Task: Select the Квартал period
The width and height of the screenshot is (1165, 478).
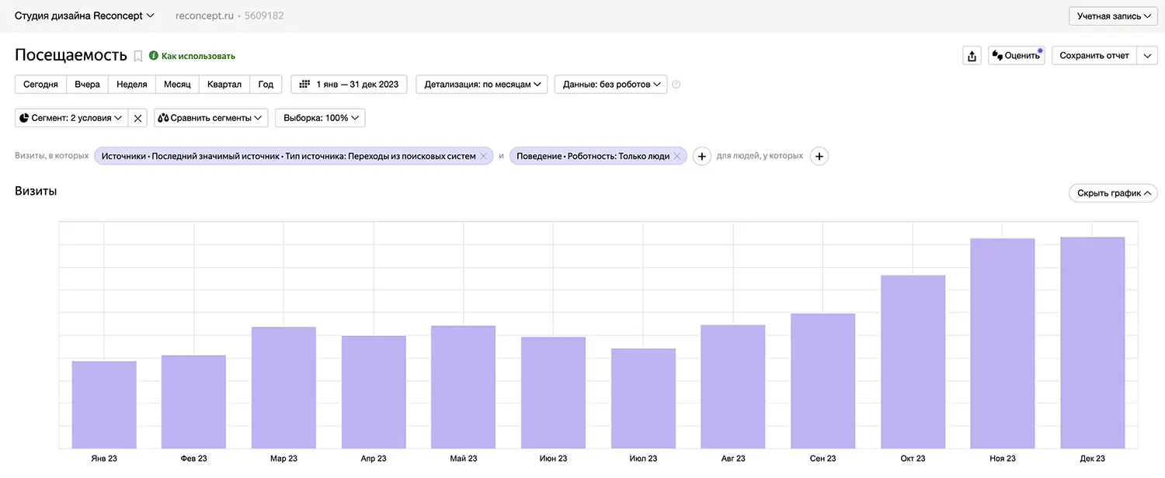Action: point(224,85)
